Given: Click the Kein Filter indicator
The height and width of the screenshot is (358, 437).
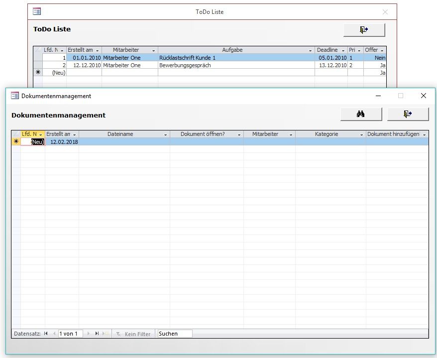Looking at the screenshot, I should 133,334.
